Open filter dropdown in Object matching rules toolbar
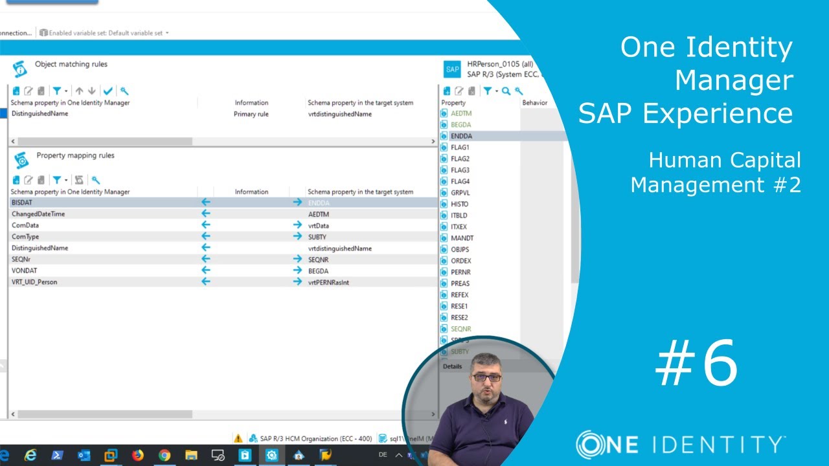 (x=60, y=91)
